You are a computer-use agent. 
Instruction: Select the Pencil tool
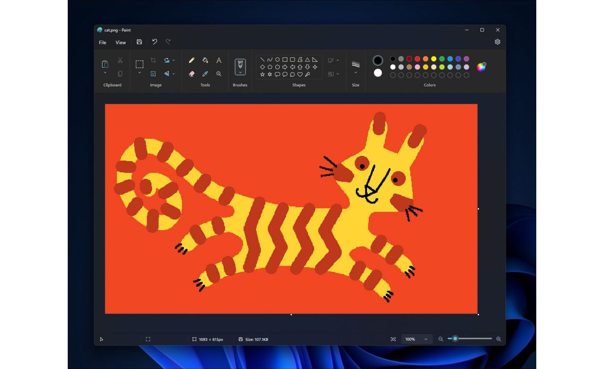coord(191,60)
